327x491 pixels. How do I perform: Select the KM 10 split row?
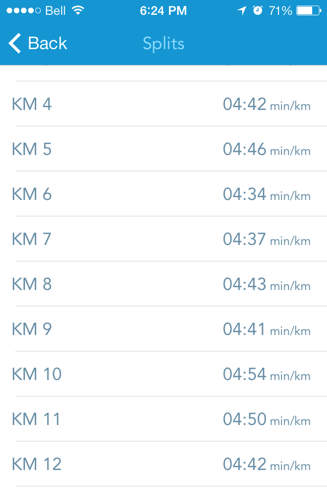(x=163, y=374)
